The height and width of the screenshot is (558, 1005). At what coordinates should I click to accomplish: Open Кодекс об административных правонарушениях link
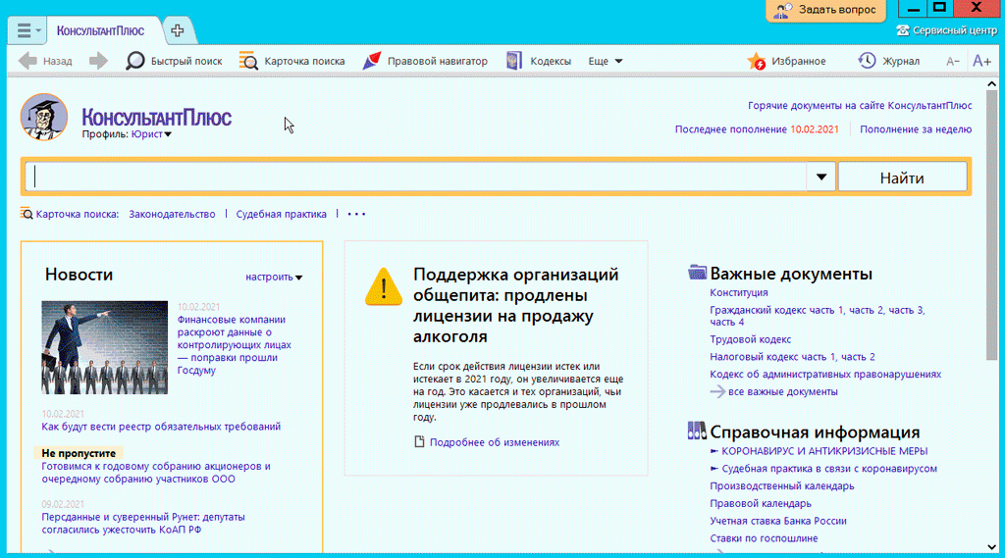824,374
